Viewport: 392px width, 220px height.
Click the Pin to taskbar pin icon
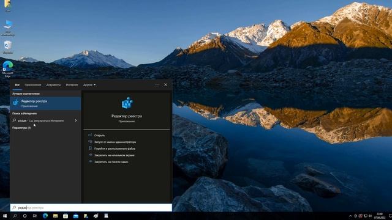point(90,161)
